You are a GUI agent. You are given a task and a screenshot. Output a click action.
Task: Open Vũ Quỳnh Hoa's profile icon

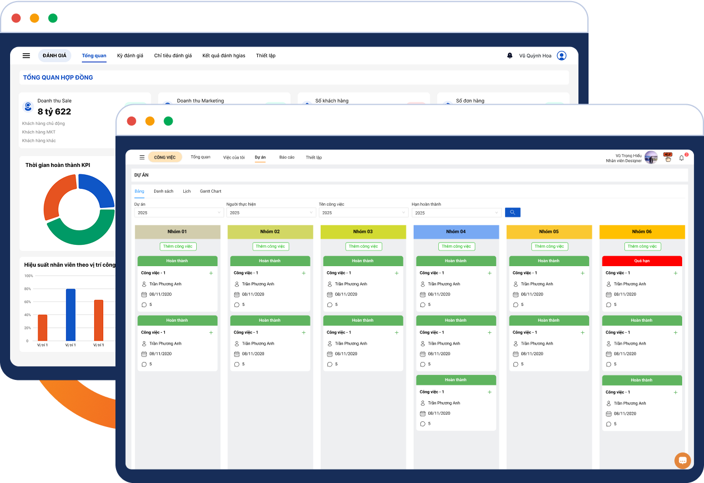[562, 55]
